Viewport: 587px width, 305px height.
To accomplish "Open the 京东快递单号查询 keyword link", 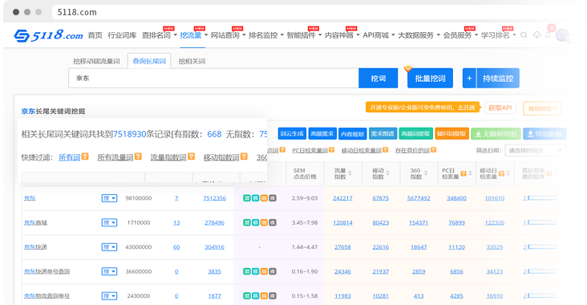I will click(47, 271).
